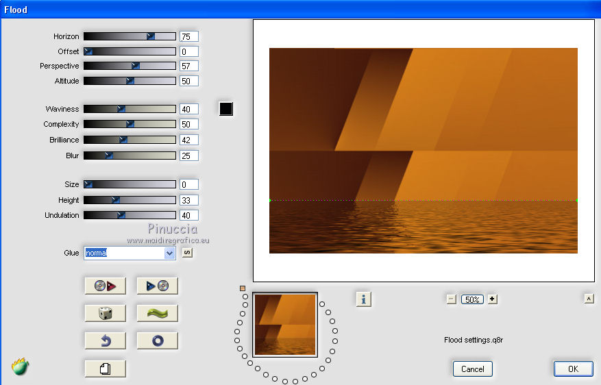Click the Complexity slider track
Image resolution: width=601 pixels, height=385 pixels.
(130, 124)
